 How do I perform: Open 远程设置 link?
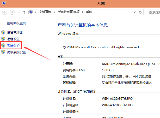point(13,39)
